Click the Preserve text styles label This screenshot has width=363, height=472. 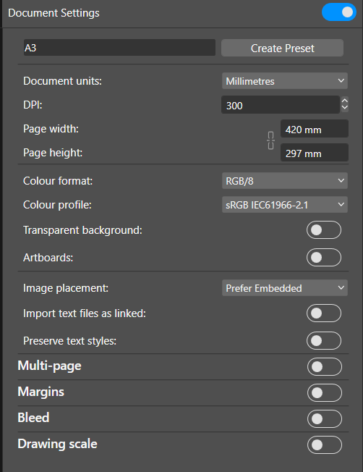click(x=69, y=341)
